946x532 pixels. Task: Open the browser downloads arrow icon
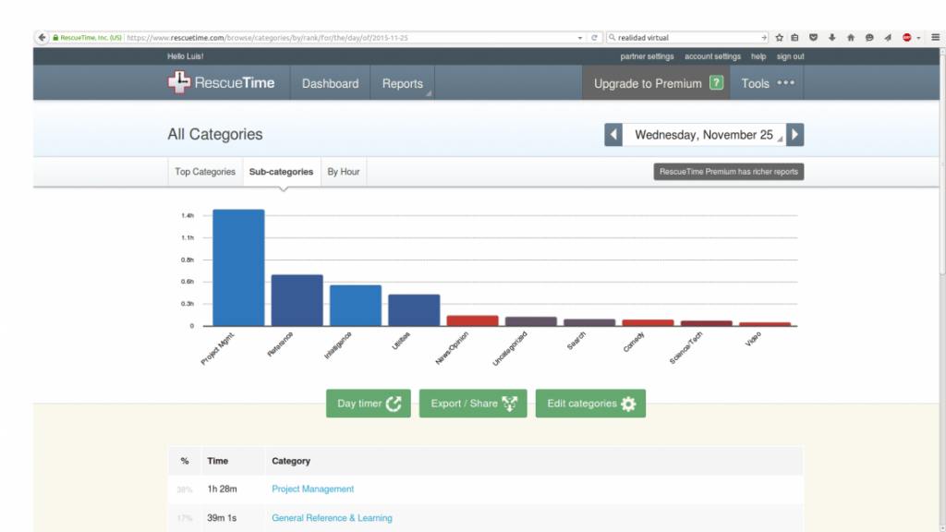click(x=832, y=37)
